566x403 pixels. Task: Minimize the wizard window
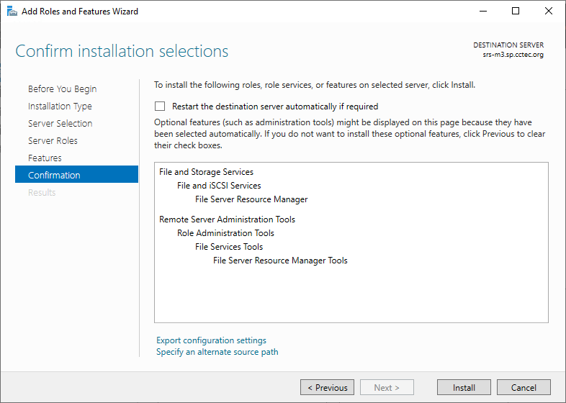(482, 12)
